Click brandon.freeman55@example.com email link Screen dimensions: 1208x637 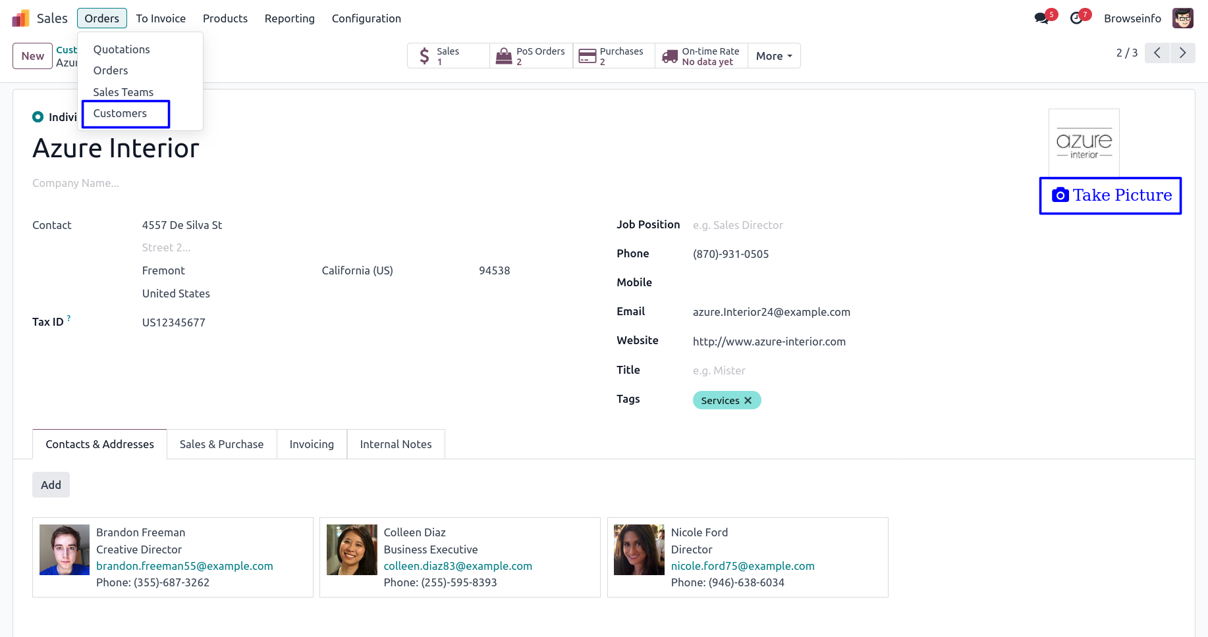[184, 566]
